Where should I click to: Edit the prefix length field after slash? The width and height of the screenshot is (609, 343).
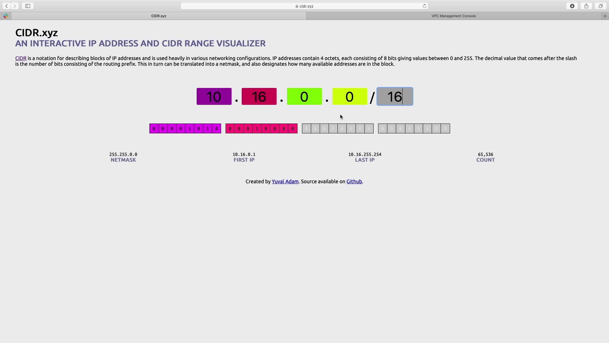pos(395,96)
